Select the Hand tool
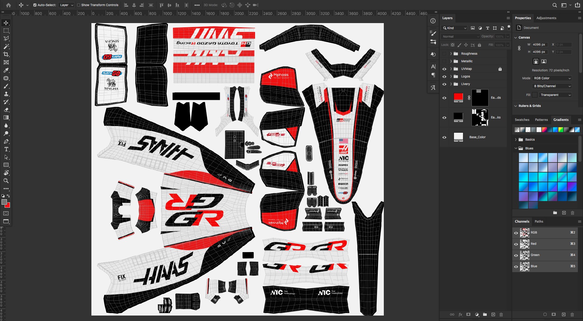 6,173
